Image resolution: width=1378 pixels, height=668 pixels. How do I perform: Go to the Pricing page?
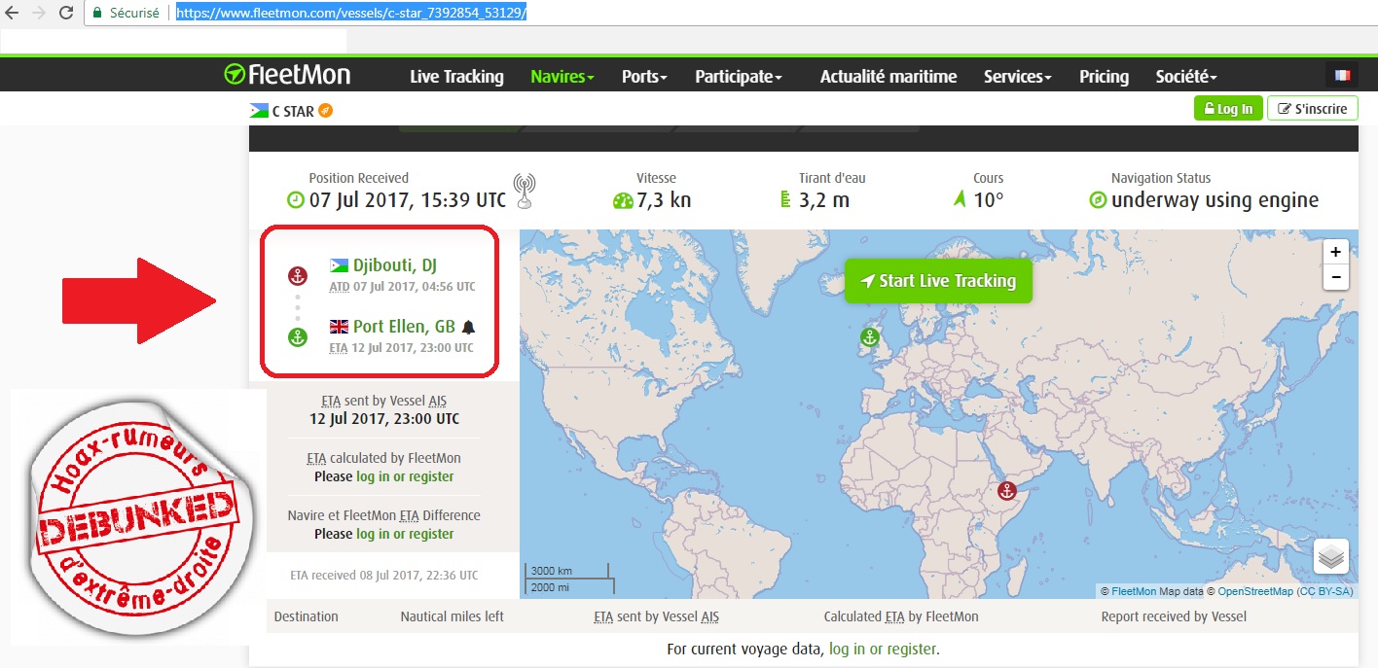click(1104, 77)
